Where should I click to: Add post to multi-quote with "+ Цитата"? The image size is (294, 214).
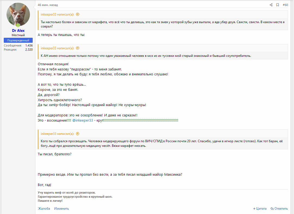pos(260,209)
